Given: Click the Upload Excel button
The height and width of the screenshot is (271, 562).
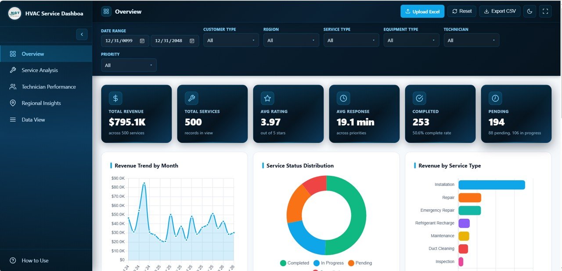Looking at the screenshot, I should pos(422,11).
